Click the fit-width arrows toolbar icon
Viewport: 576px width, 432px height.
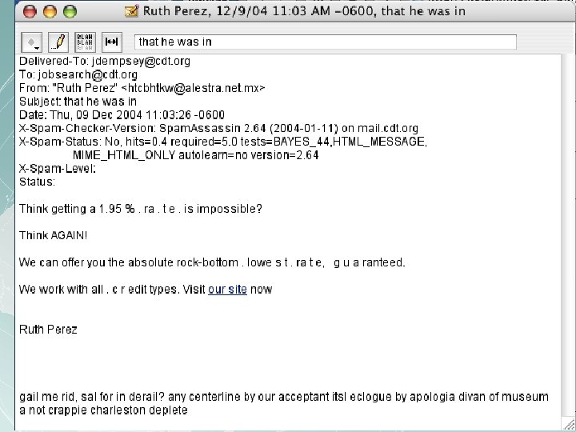click(x=112, y=42)
